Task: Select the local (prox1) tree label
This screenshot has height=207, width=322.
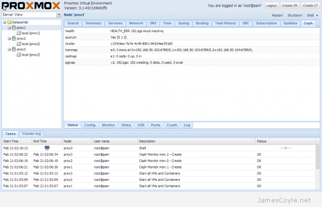Action: (x=31, y=33)
